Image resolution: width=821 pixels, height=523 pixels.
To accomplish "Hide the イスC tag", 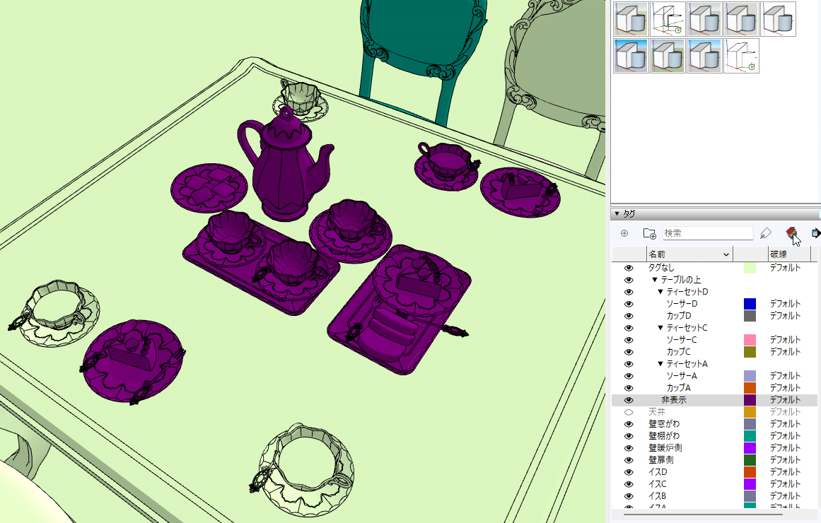I will pyautogui.click(x=629, y=484).
